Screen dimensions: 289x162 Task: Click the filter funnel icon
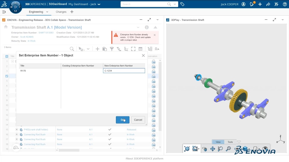click(x=112, y=49)
